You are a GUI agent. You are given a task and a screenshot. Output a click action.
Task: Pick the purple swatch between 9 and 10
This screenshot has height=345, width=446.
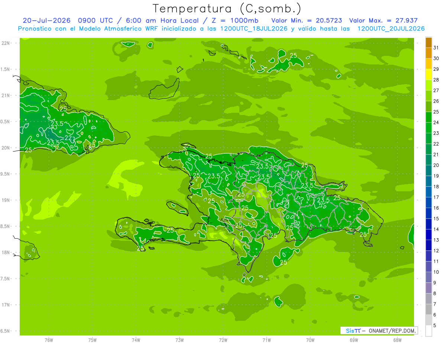[429, 278]
